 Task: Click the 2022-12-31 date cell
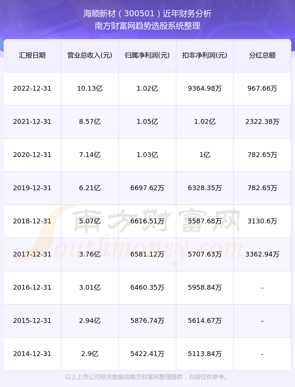pos(32,88)
